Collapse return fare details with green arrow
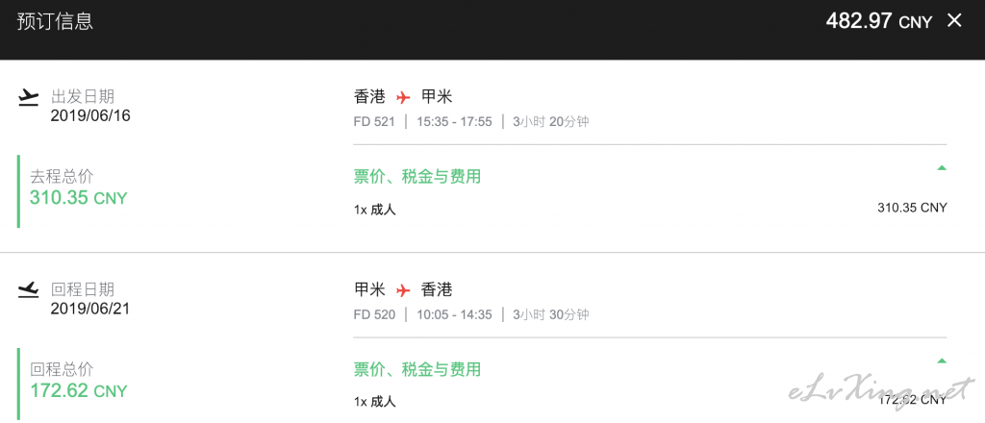This screenshot has width=985, height=423. coord(941,361)
